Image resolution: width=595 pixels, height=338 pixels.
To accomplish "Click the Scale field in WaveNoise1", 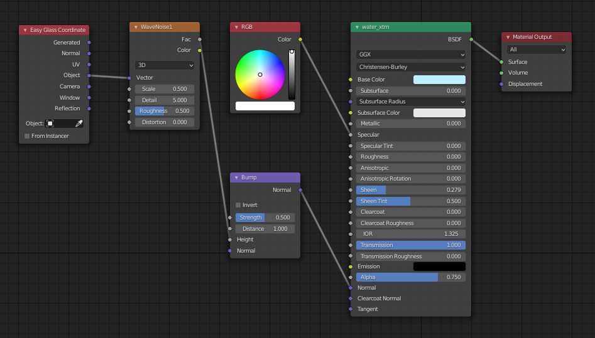I will pyautogui.click(x=165, y=89).
